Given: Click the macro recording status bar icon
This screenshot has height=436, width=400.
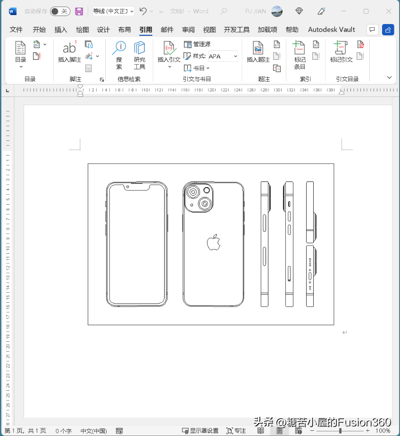Looking at the screenshot, I should [x=119, y=431].
